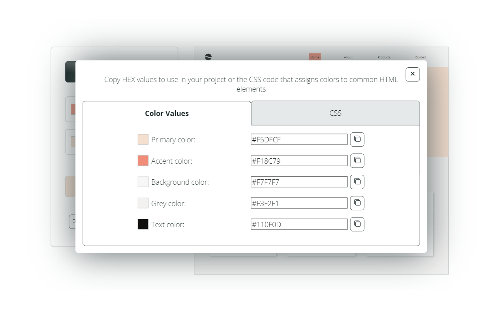Copy the Accent color hex value

[x=357, y=161]
